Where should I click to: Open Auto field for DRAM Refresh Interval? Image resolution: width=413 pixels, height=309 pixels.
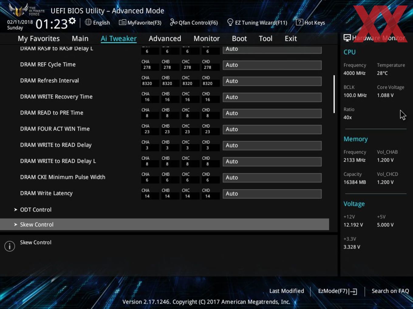[x=272, y=81]
